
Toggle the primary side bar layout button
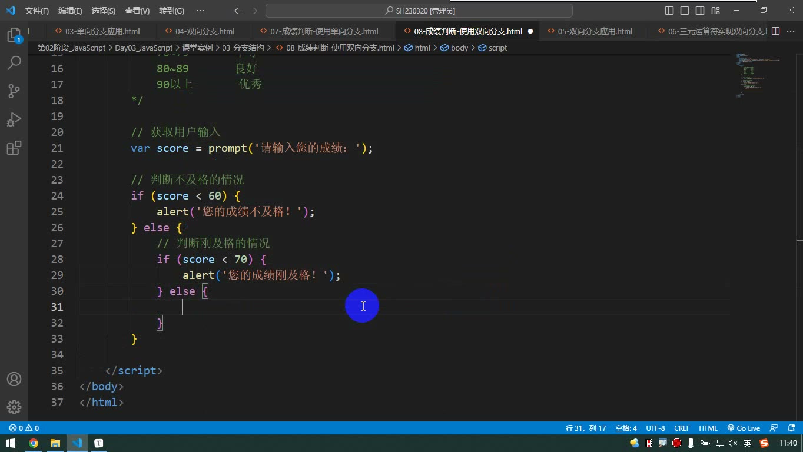pos(669,11)
